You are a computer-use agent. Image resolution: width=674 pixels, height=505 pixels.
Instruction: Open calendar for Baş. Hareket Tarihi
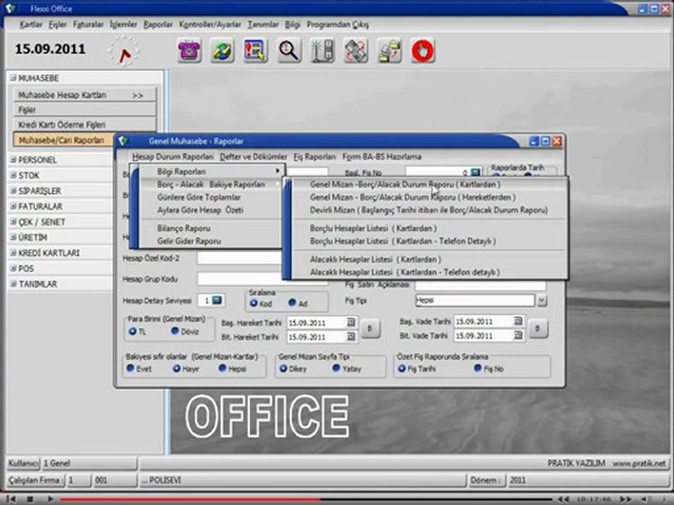pyautogui.click(x=351, y=322)
